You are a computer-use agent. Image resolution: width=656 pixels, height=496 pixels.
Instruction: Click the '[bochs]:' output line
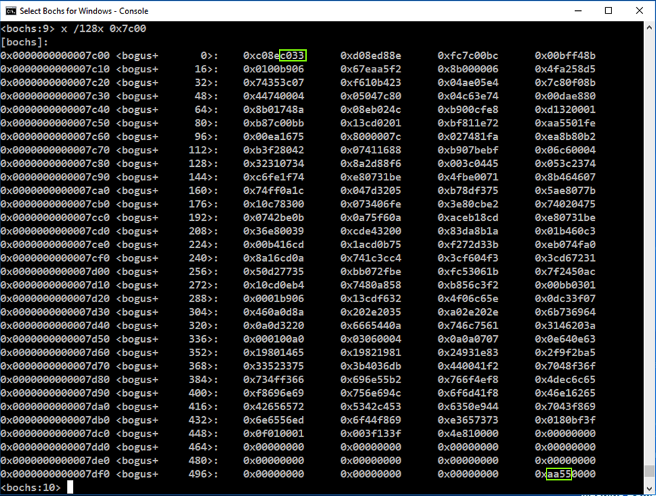[x=24, y=43]
